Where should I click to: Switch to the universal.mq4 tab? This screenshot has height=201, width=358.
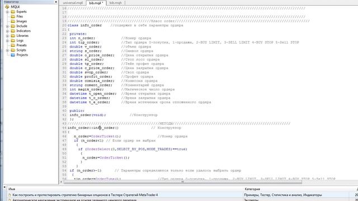(73, 3)
